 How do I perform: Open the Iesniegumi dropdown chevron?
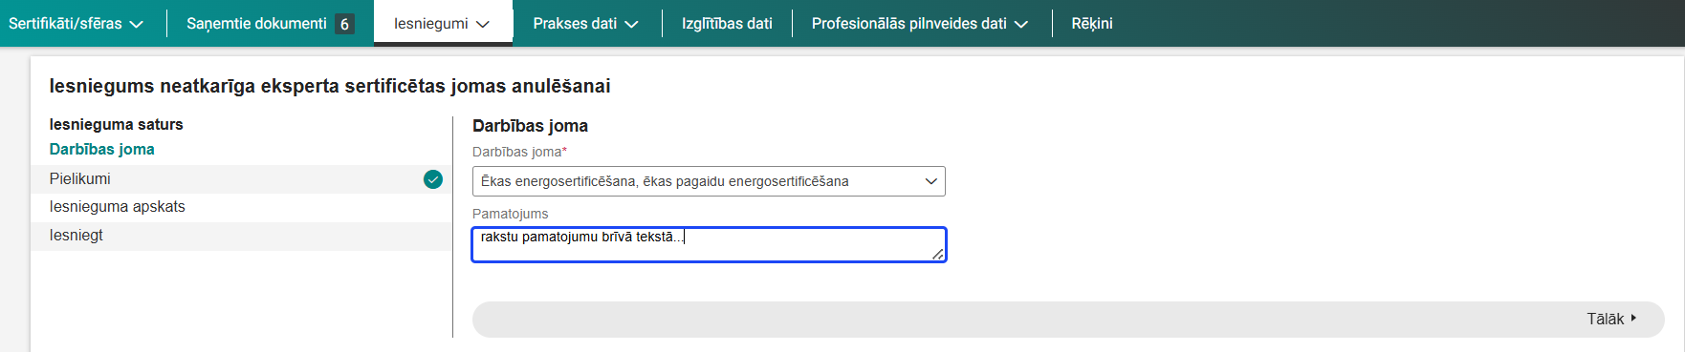[x=483, y=25]
